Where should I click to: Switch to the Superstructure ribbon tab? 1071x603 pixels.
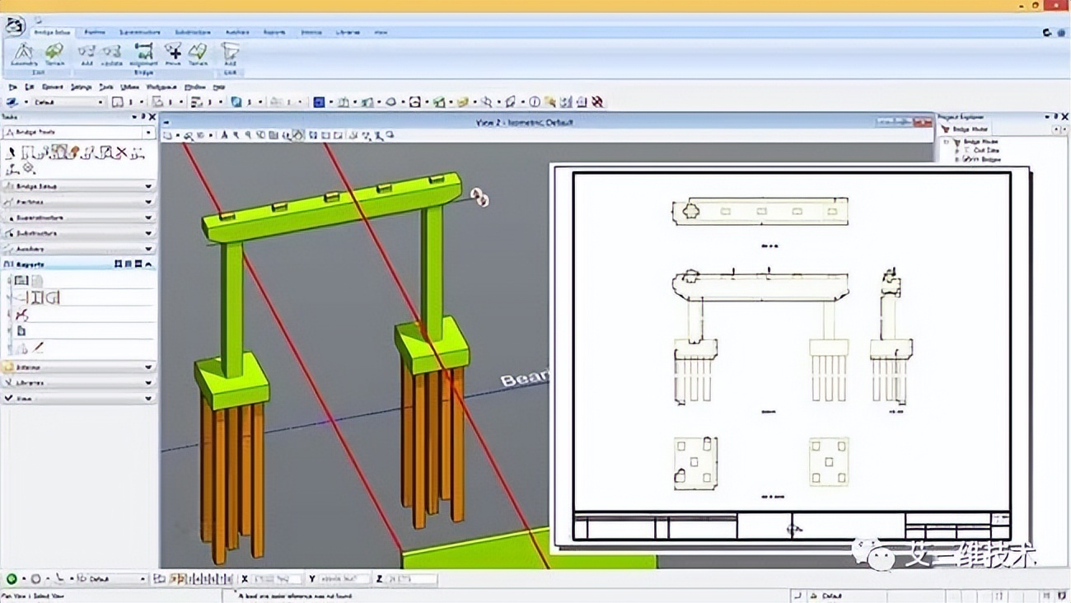point(139,32)
